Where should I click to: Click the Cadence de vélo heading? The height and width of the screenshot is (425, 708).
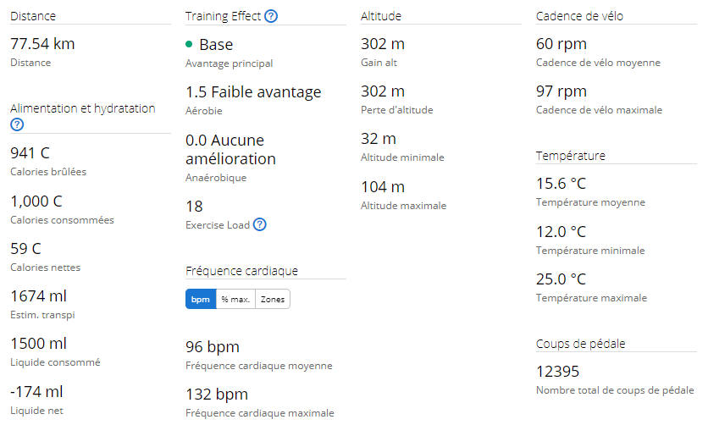[579, 16]
